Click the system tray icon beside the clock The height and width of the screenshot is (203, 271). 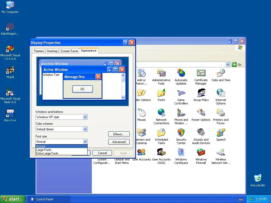pos(251,199)
